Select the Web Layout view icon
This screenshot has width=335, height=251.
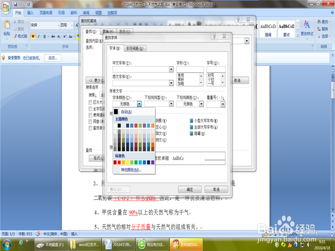tap(275, 234)
